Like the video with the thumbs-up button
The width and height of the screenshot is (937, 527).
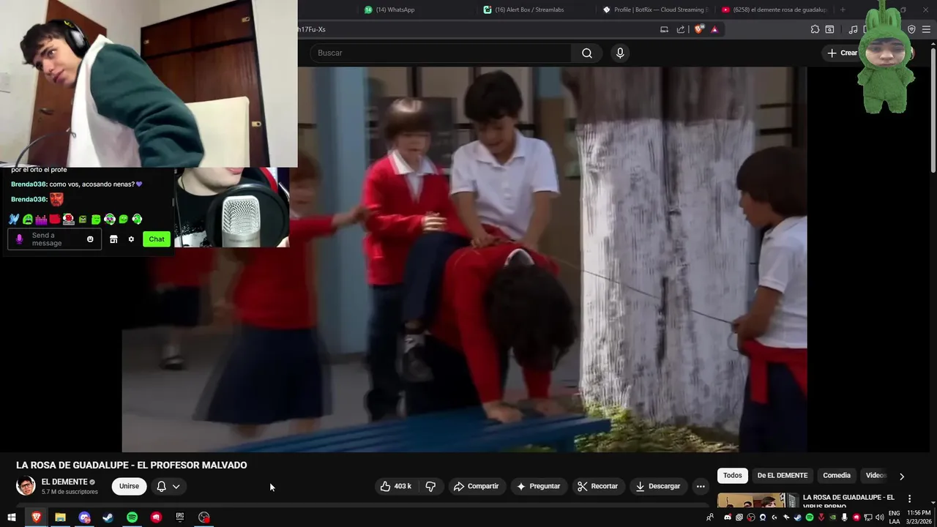[x=395, y=486]
